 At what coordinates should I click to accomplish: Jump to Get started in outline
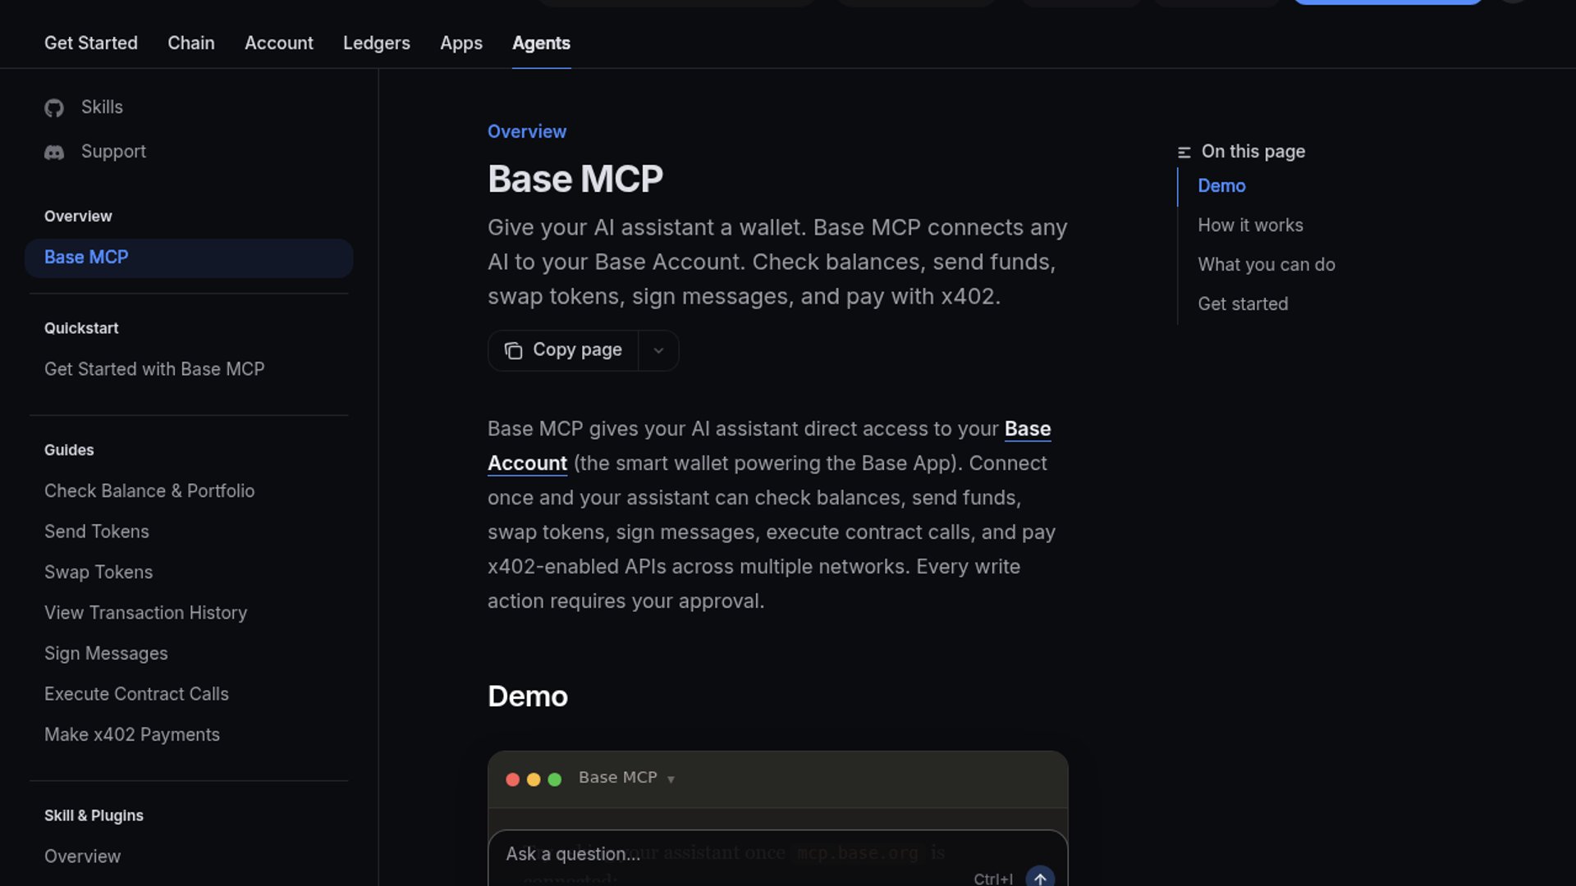coord(1243,304)
